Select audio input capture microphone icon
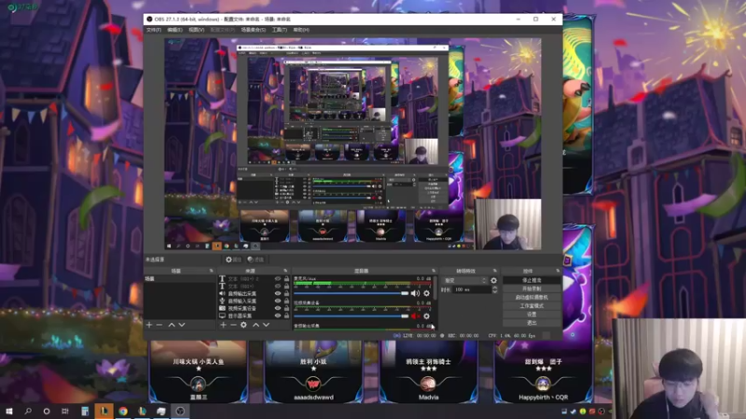This screenshot has width=746, height=419. click(222, 301)
